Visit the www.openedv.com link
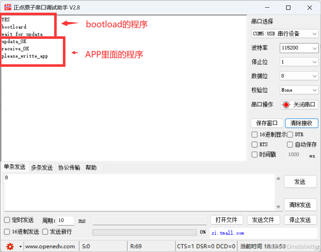This screenshot has height=252, width=321. tap(50, 246)
